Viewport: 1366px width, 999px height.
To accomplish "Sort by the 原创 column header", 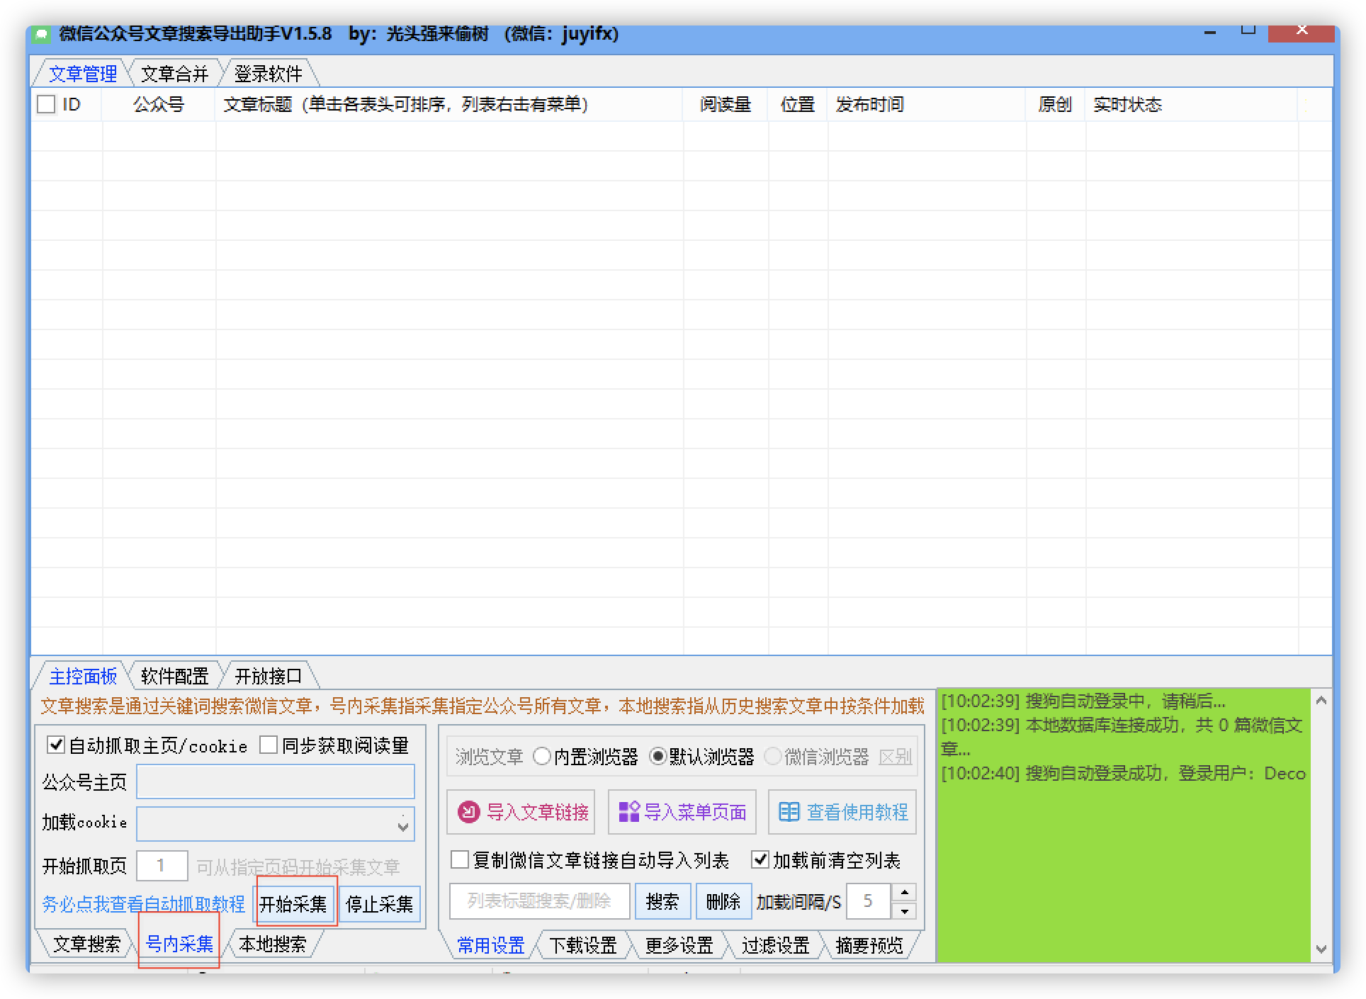I will (x=1055, y=105).
